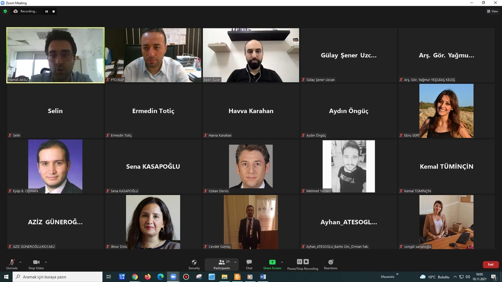
Task: Expand the Share Screen options arrow
Action: (282, 262)
